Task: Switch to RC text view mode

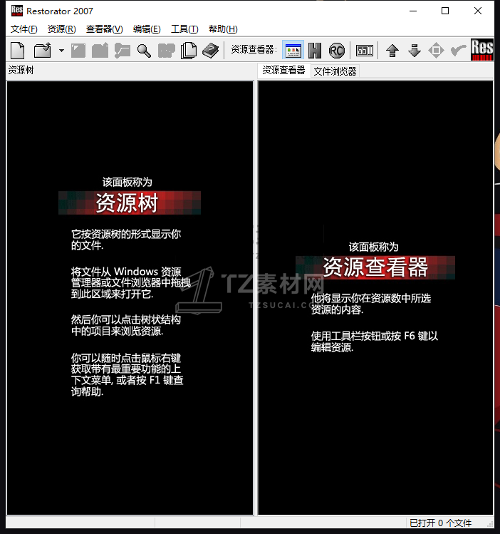Action: click(337, 51)
